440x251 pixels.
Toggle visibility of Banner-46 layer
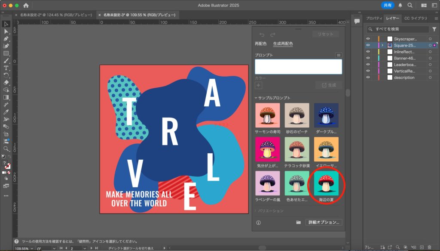(x=368, y=58)
